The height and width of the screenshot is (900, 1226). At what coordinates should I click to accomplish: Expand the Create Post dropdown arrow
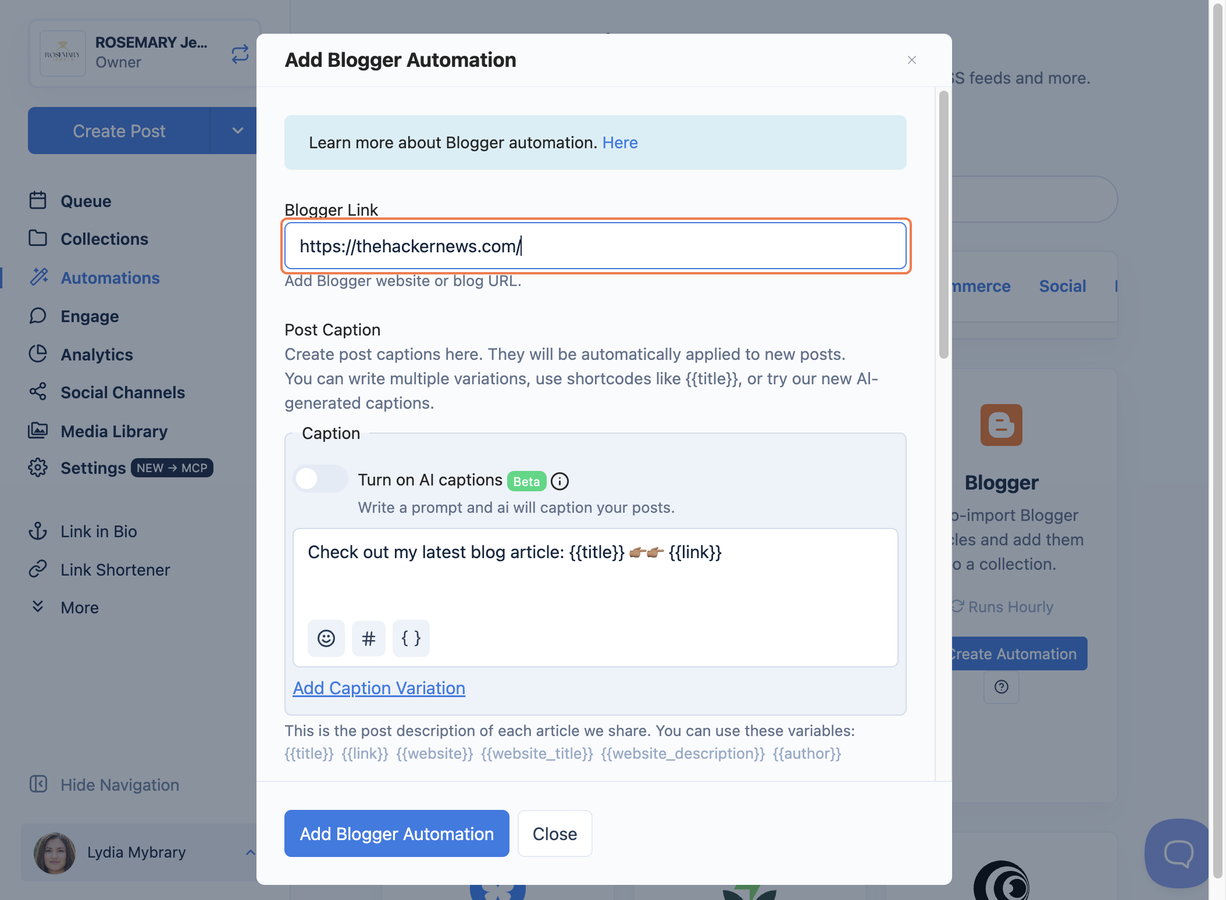(x=237, y=130)
